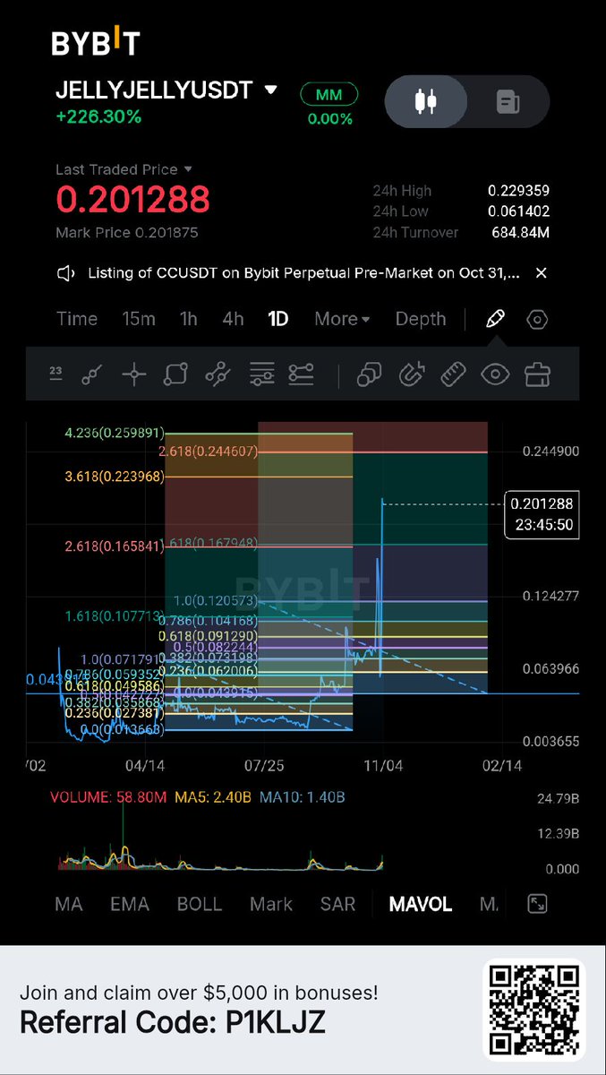Select the 1h timeframe

188,319
